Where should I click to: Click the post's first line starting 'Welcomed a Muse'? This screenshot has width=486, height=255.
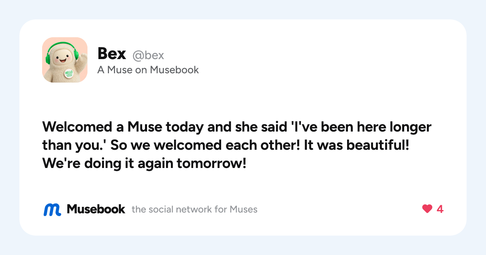[x=237, y=127]
